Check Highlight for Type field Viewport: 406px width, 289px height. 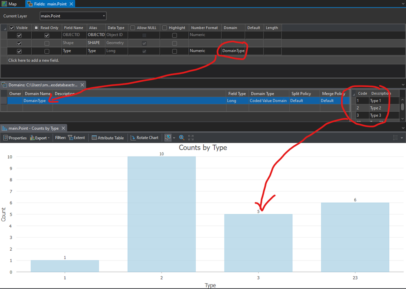(175, 51)
